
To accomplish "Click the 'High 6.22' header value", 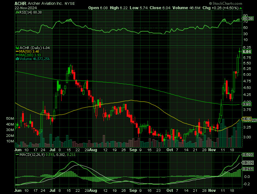I will 119,8.
